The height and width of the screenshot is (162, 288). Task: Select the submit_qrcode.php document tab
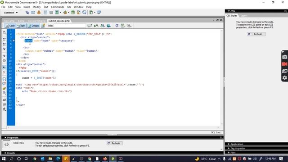point(59,21)
